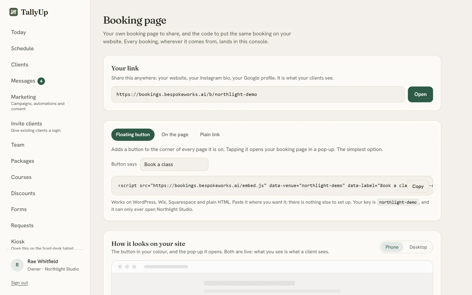
Task: Click the Button says text field
Action: pyautogui.click(x=174, y=164)
